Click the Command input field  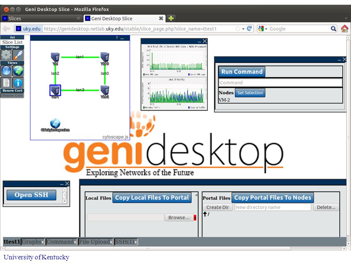tap(280, 83)
